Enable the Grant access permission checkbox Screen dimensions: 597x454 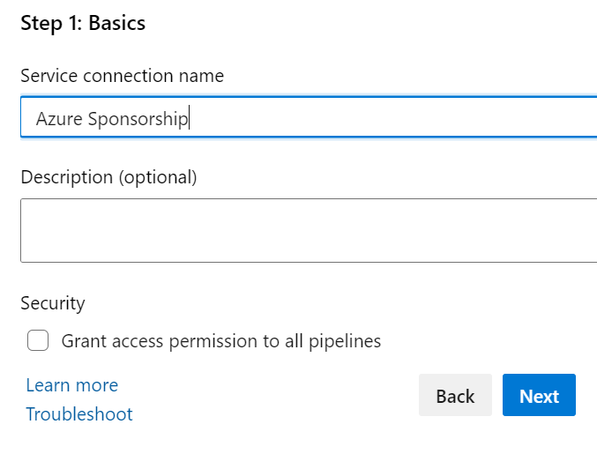[38, 340]
